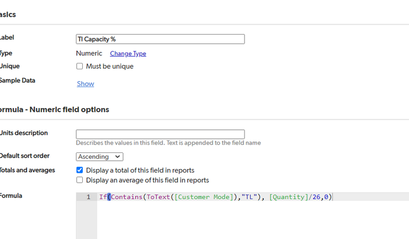Click the [Quantity] field reference in formula
This screenshot has height=239, width=409.
288,197
